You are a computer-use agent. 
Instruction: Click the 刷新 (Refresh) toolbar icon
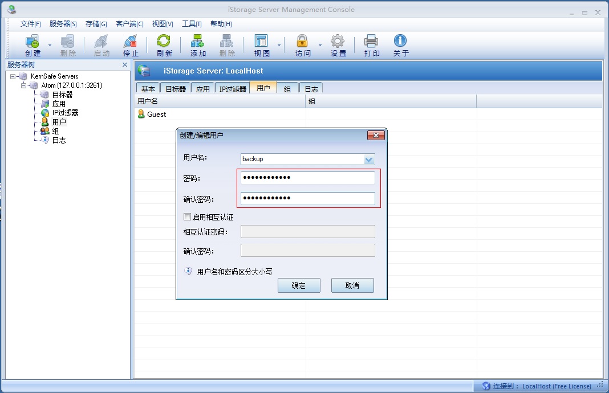point(164,46)
